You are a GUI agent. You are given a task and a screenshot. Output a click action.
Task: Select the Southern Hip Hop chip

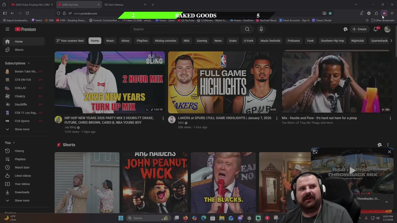click(332, 41)
